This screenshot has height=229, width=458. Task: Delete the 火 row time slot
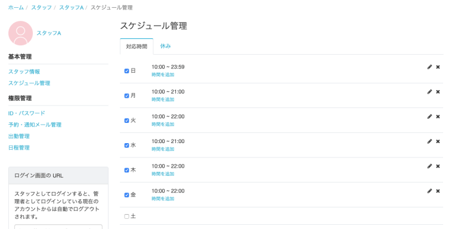point(438,116)
